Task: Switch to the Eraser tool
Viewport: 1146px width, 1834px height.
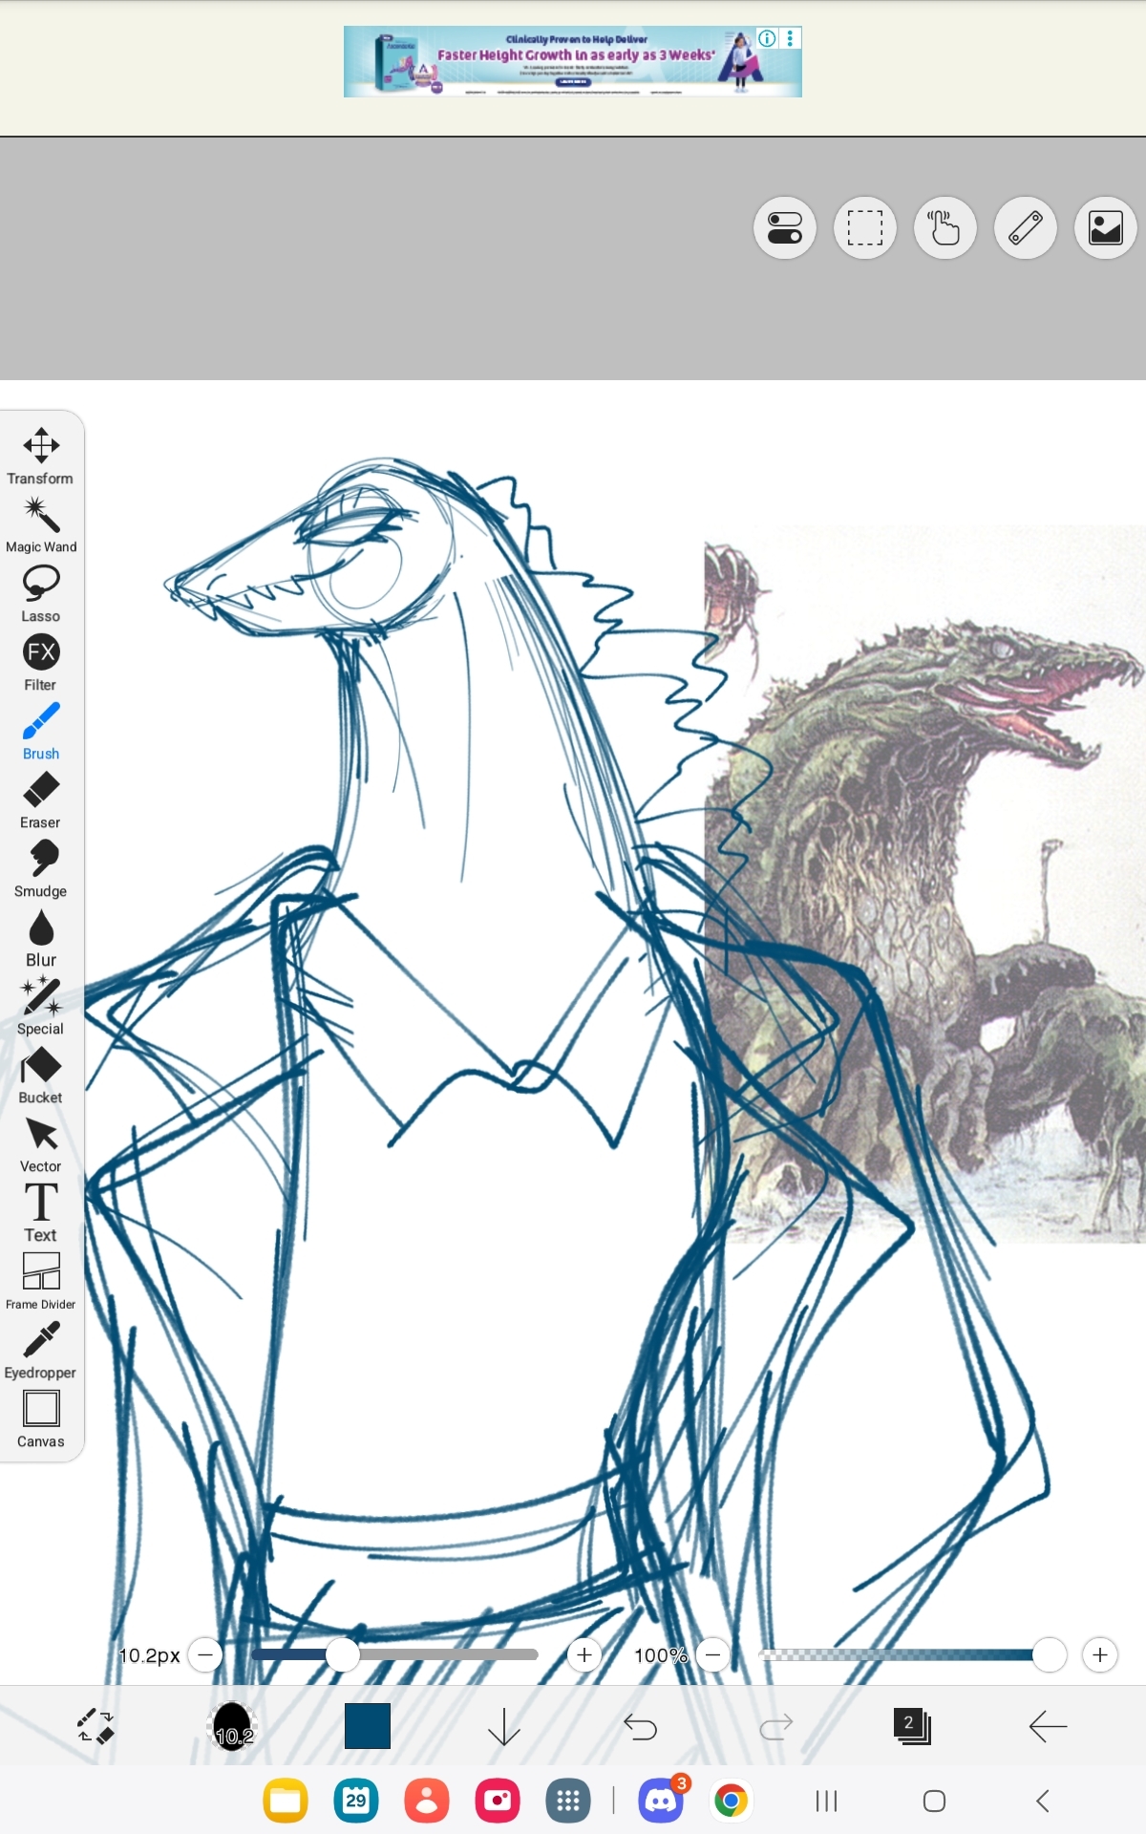Action: (x=41, y=800)
